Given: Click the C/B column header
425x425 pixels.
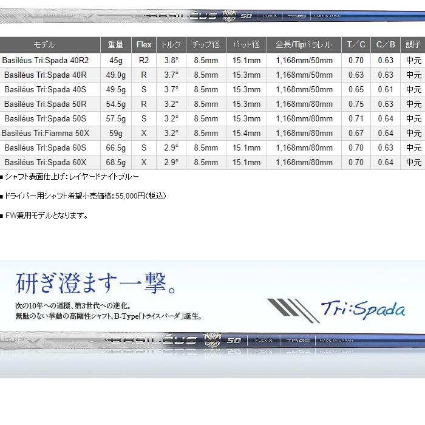Looking at the screenshot, I should point(386,45).
